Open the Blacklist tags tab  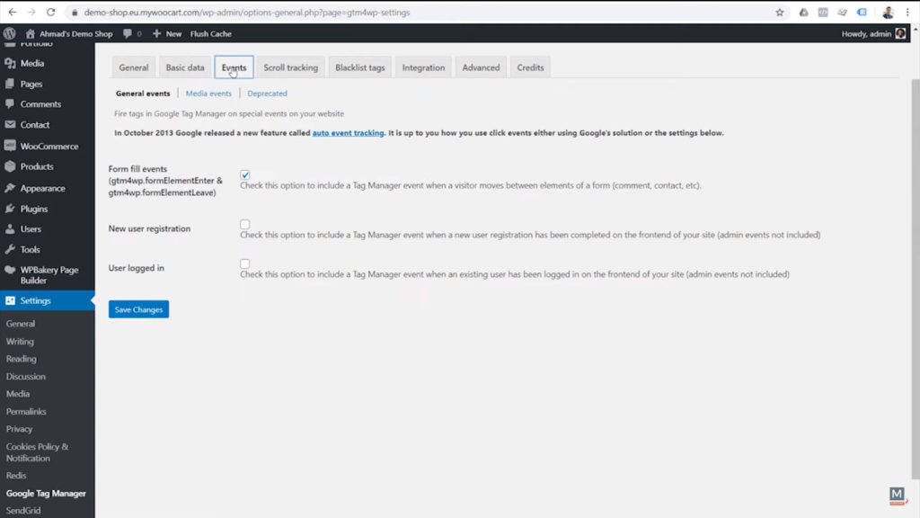359,67
